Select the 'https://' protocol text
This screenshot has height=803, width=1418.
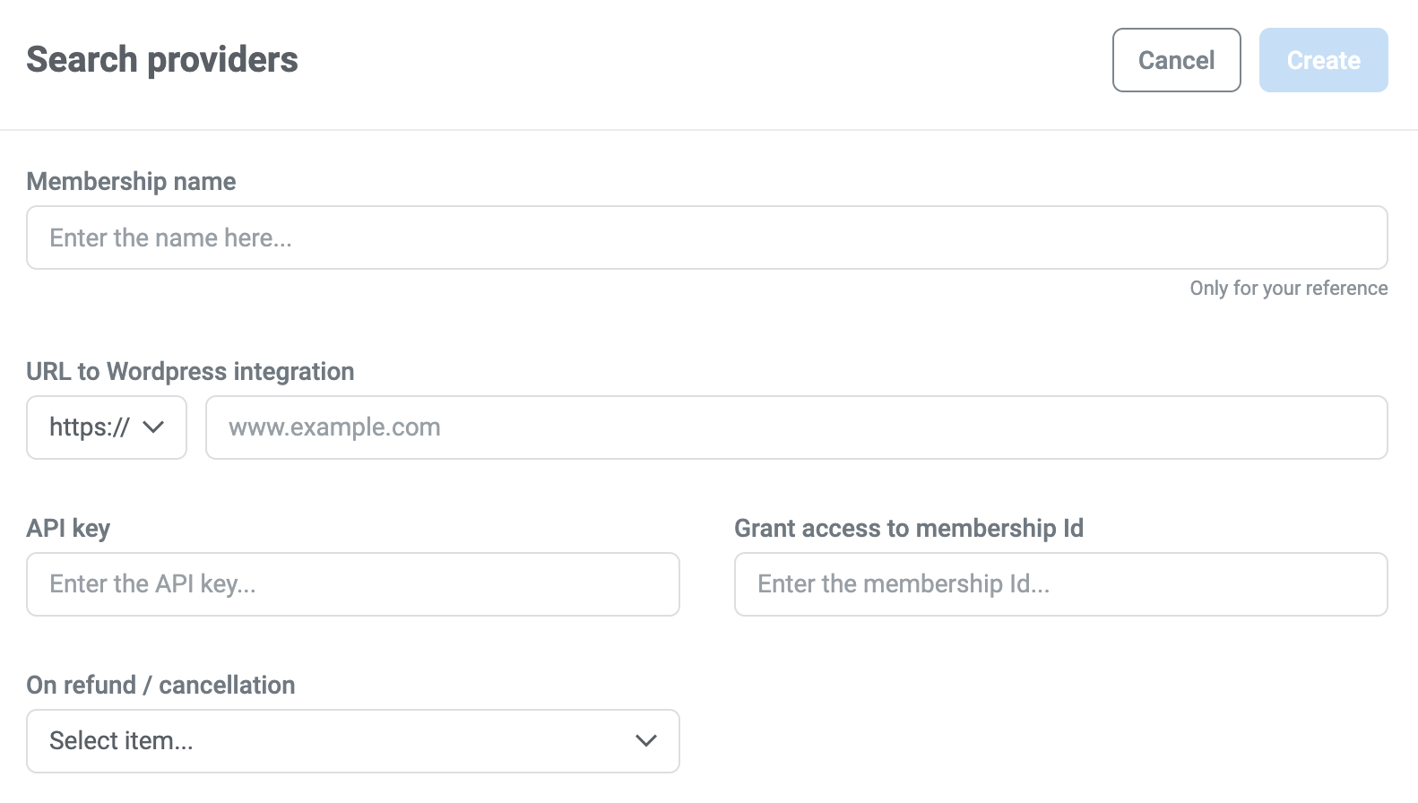pyautogui.click(x=89, y=427)
